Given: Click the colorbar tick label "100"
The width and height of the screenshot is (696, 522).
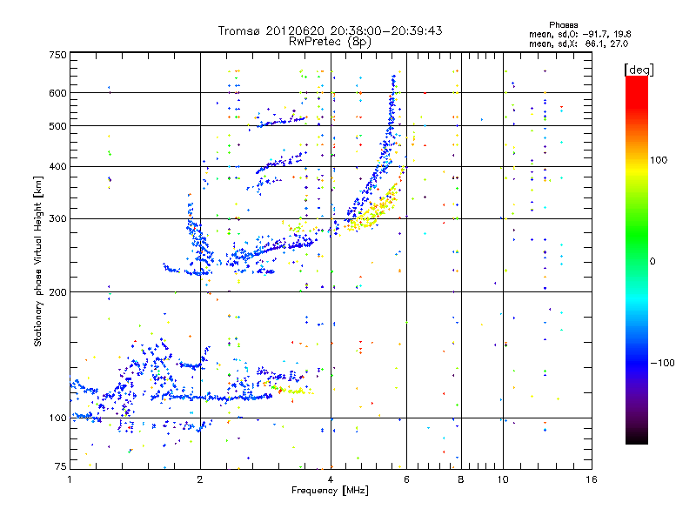Looking at the screenshot, I should point(659,160).
